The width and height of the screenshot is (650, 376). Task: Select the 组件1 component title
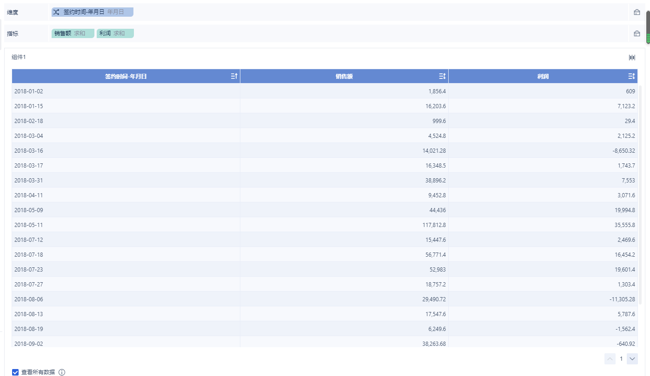(x=19, y=57)
